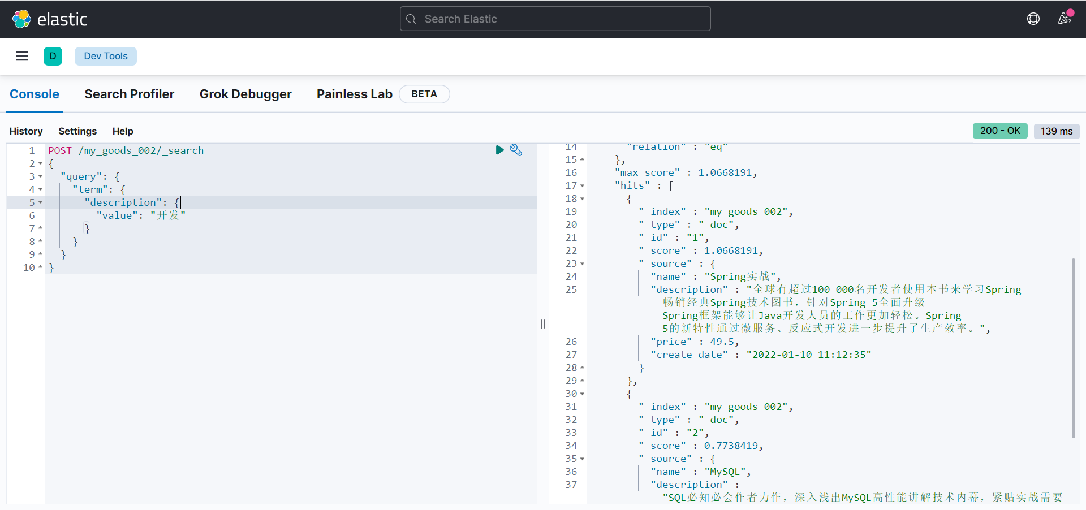Open the History menu
Screen dimensions: 1086x510
point(26,131)
